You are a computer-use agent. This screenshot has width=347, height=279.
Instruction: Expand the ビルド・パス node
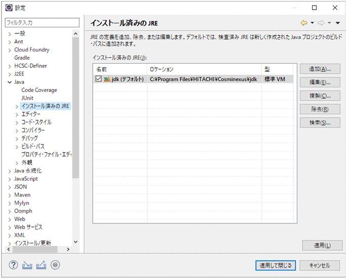[x=17, y=147]
